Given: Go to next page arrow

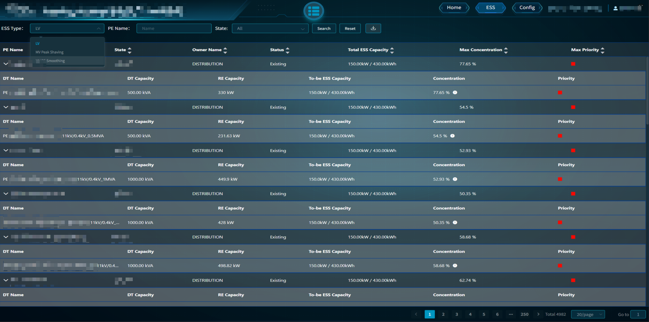Looking at the screenshot, I should pos(538,314).
